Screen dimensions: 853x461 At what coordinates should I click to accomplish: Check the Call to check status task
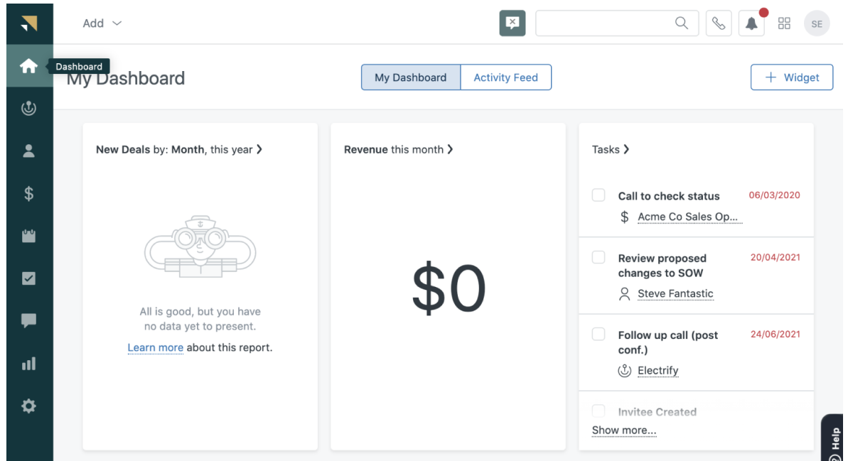[x=599, y=195]
